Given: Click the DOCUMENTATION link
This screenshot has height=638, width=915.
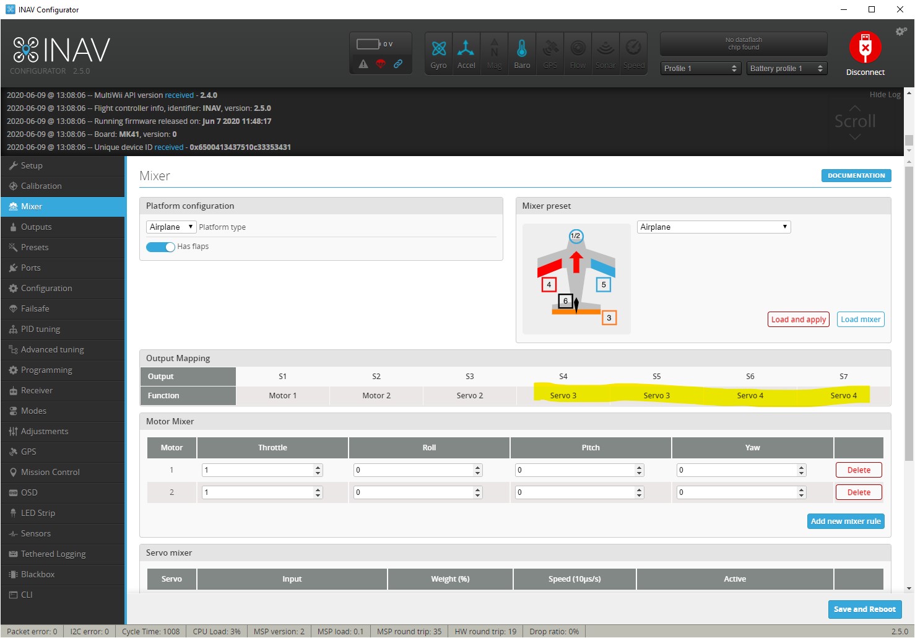Looking at the screenshot, I should [856, 175].
